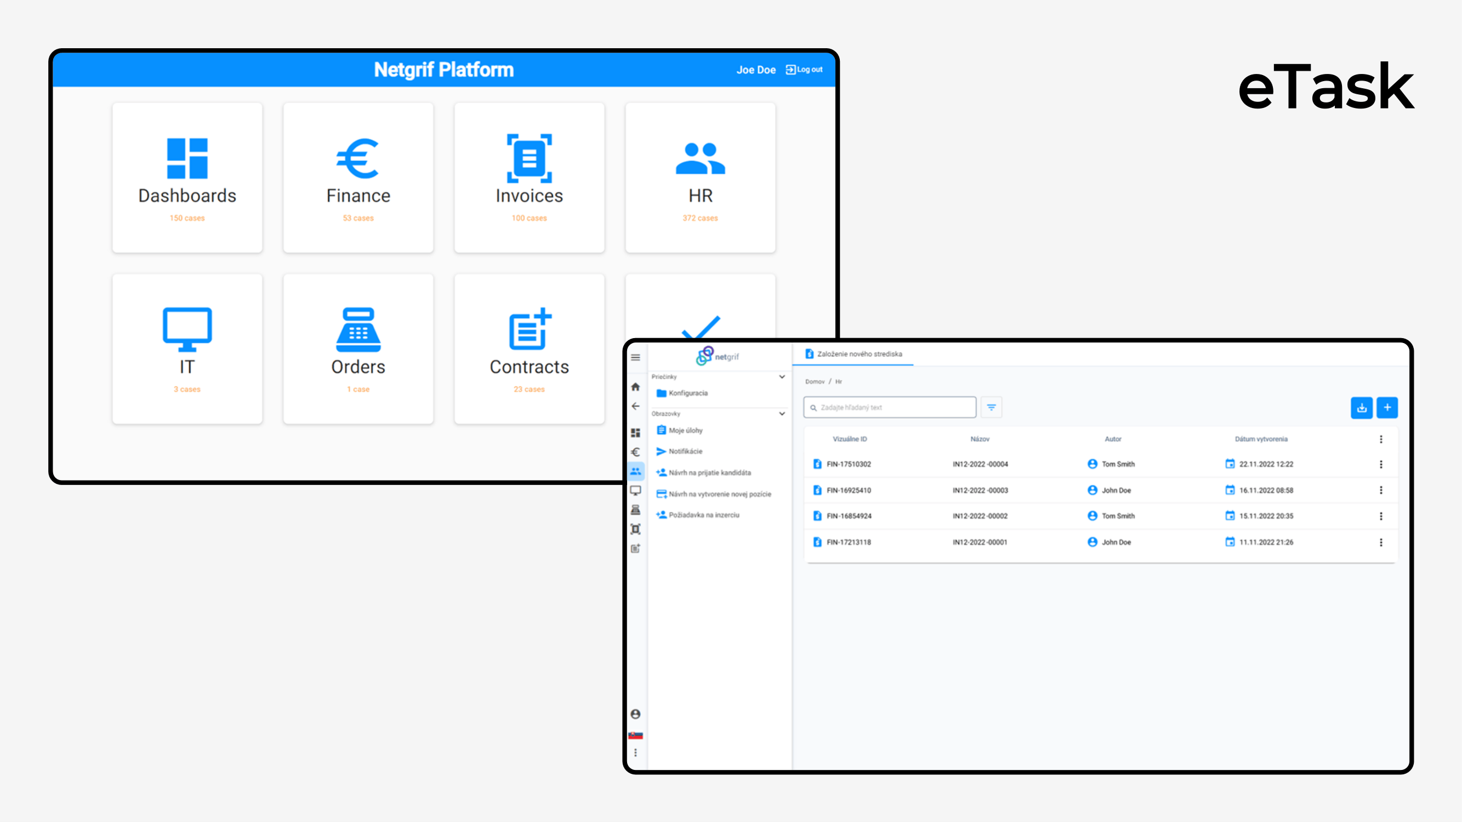The image size is (1462, 822).
Task: Change language via Slovak flag icon
Action: (636, 735)
